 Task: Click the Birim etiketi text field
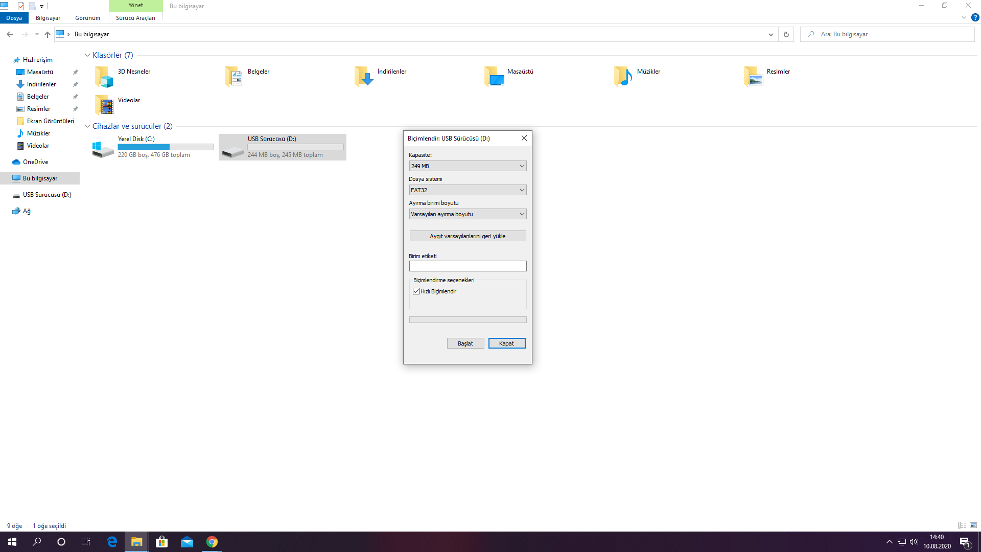pyautogui.click(x=467, y=266)
